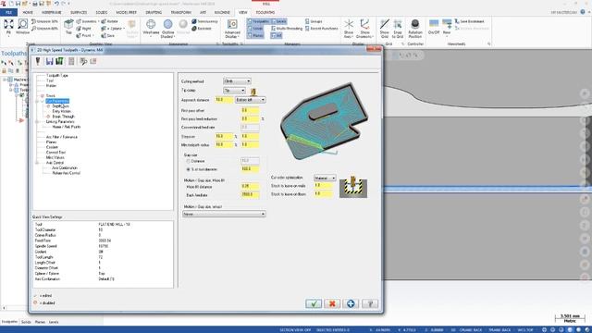
Task: Switch to the HOME ribbon tab
Action: (x=28, y=12)
